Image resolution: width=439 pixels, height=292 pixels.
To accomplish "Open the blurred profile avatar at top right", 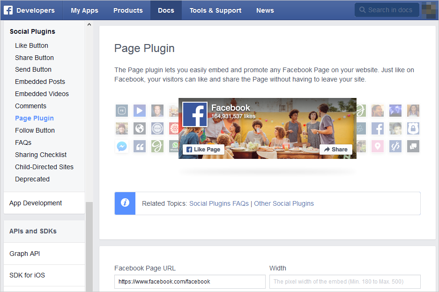I will 429,10.
